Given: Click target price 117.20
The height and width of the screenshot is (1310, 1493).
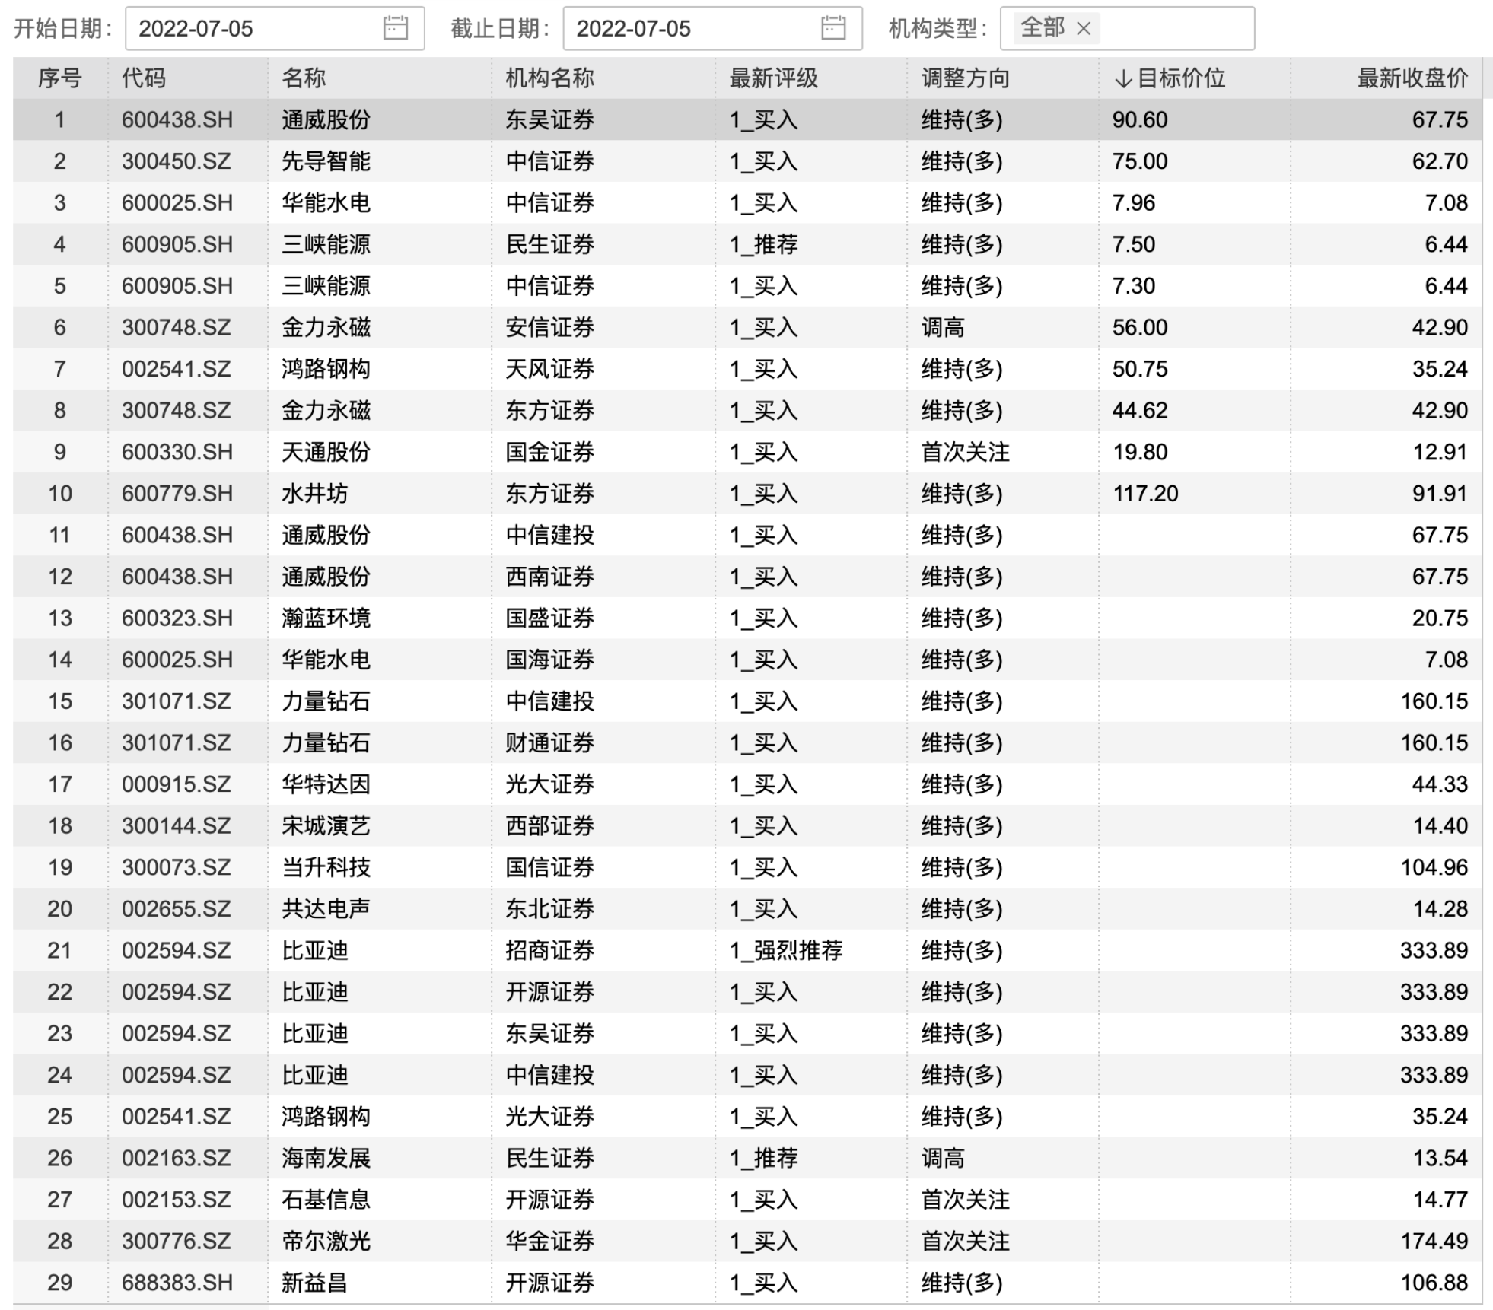Looking at the screenshot, I should coord(1145,494).
